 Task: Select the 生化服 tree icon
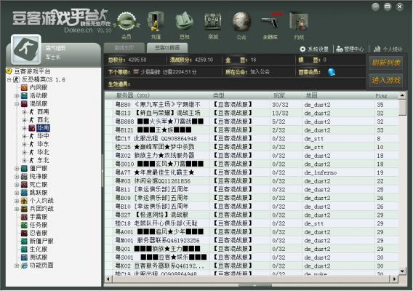tap(24, 250)
